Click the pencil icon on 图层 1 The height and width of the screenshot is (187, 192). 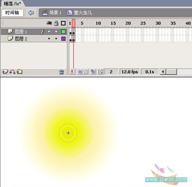[42, 32]
